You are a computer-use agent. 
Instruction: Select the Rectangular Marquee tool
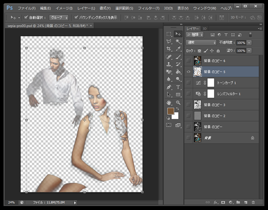click(x=169, y=34)
